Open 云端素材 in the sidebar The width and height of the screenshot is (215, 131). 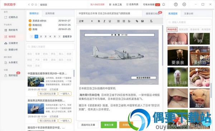coord(11,43)
